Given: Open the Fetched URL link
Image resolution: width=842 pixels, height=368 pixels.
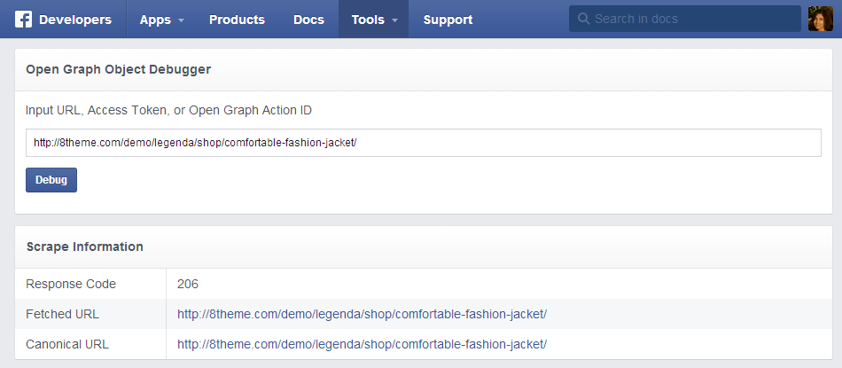Looking at the screenshot, I should [362, 314].
